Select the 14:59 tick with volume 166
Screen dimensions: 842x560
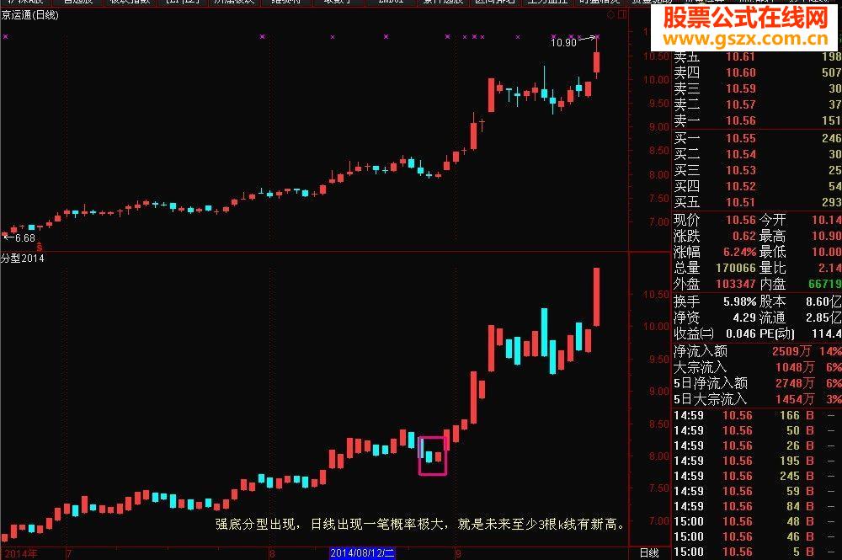757,415
